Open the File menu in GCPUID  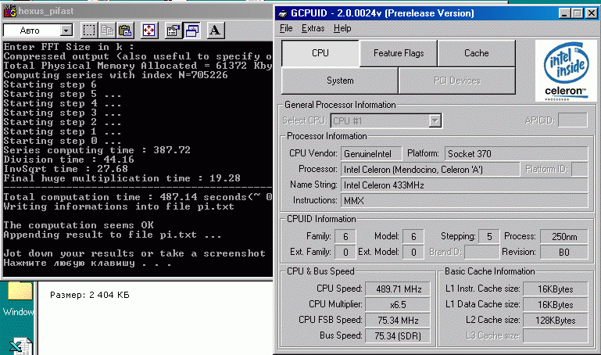(286, 28)
